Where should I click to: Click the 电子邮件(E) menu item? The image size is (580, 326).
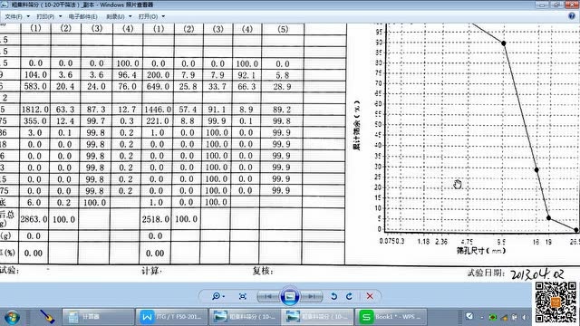pos(82,16)
